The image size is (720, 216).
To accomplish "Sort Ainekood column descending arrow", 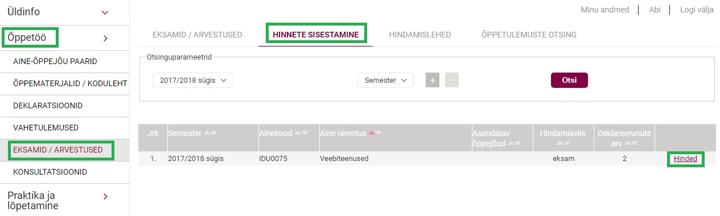I will [x=305, y=133].
